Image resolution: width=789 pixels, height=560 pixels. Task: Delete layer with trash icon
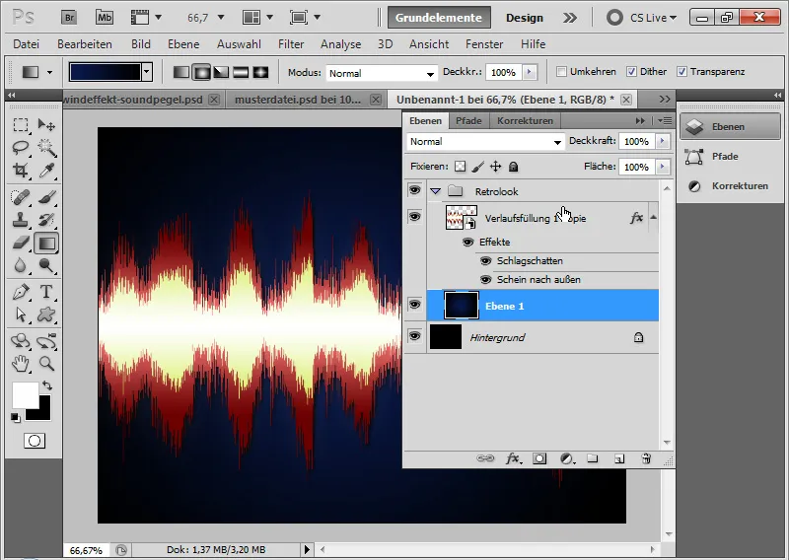click(646, 458)
